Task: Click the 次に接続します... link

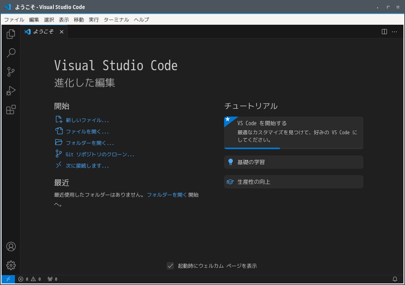Action: (x=82, y=165)
